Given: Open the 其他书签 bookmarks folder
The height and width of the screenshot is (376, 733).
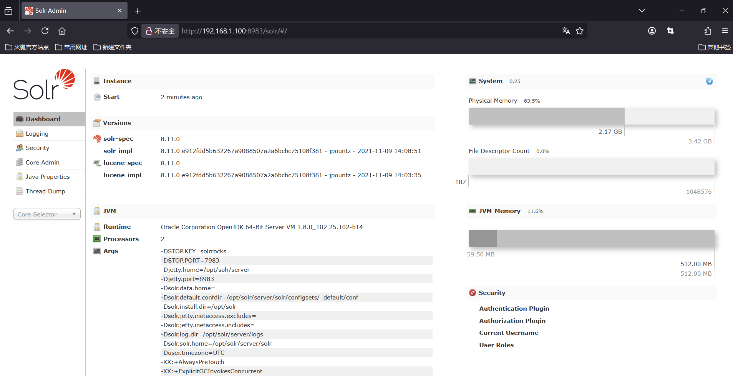Looking at the screenshot, I should tap(715, 47).
